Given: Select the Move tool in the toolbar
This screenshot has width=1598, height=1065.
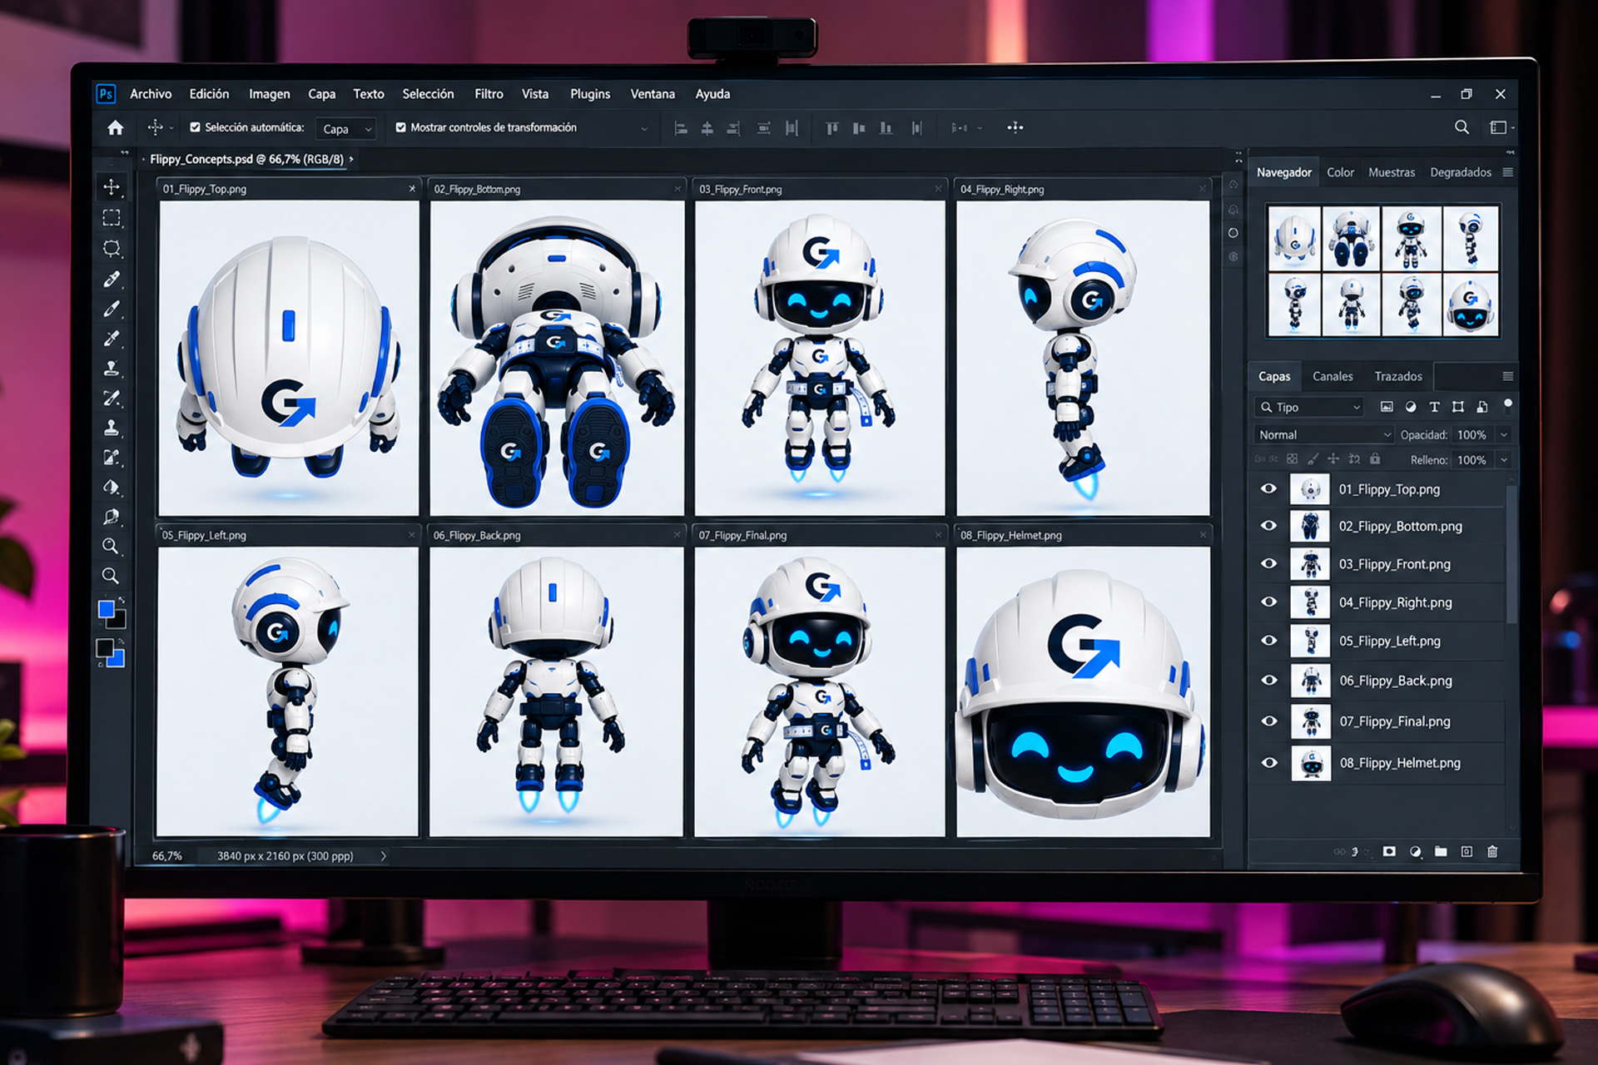Looking at the screenshot, I should click(x=112, y=187).
